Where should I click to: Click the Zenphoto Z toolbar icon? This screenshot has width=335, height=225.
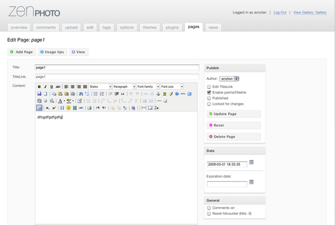coord(156,108)
